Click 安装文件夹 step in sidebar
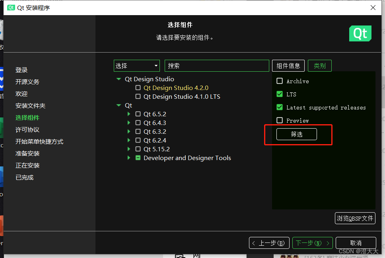The image size is (385, 258). pyautogui.click(x=31, y=106)
